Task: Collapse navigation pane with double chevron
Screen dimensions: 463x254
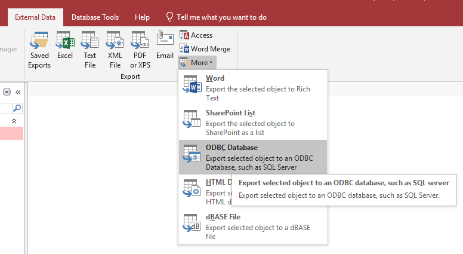Action: [x=18, y=92]
